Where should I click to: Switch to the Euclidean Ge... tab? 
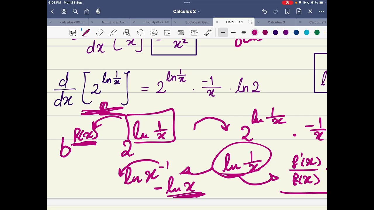[197, 22]
